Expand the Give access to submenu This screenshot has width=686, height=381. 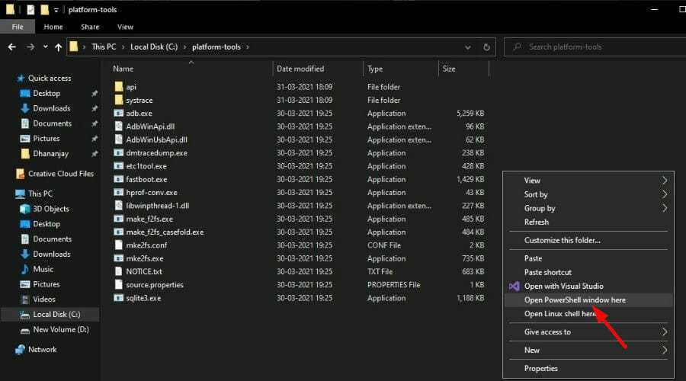click(664, 332)
